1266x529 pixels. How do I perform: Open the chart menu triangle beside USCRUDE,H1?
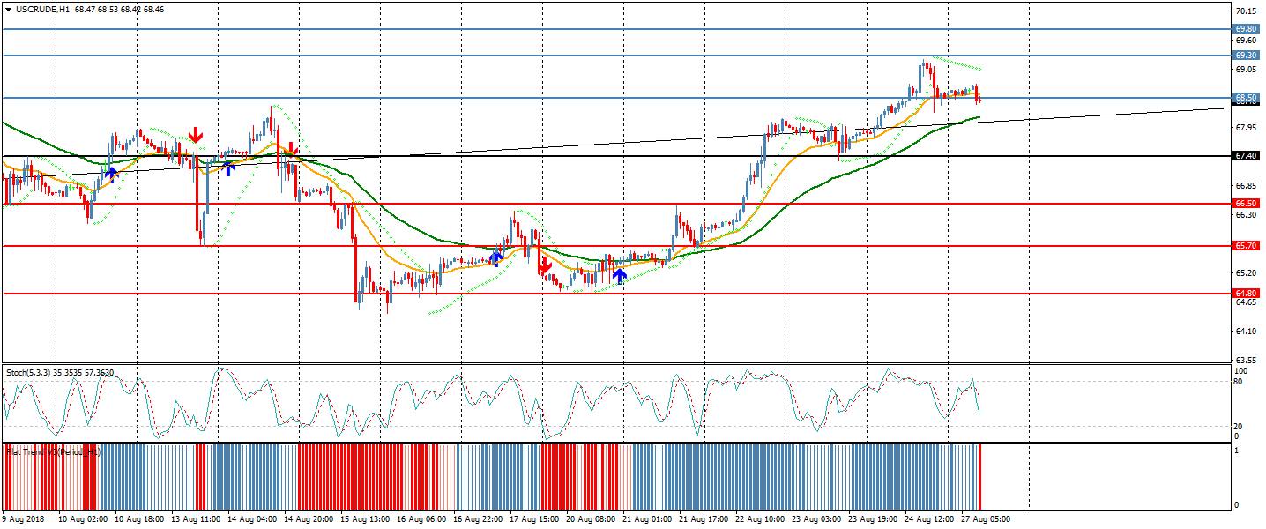(8, 9)
